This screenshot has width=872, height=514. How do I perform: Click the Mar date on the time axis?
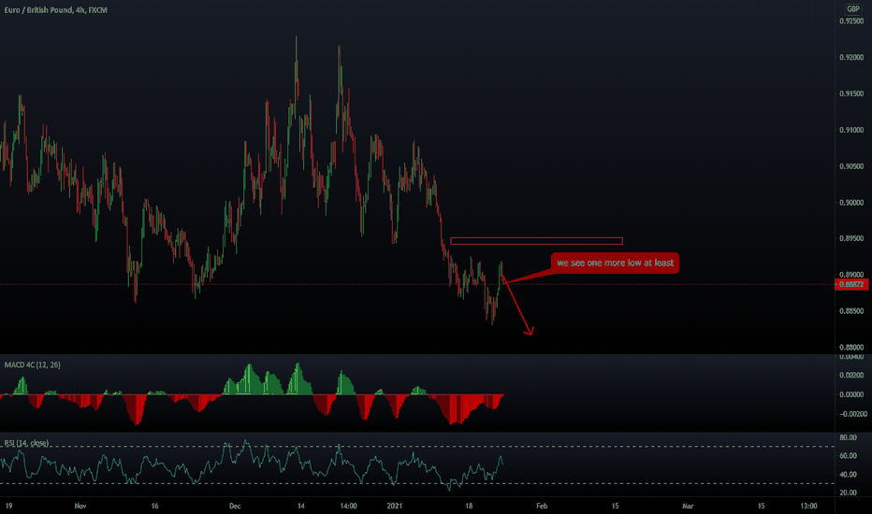tap(688, 506)
